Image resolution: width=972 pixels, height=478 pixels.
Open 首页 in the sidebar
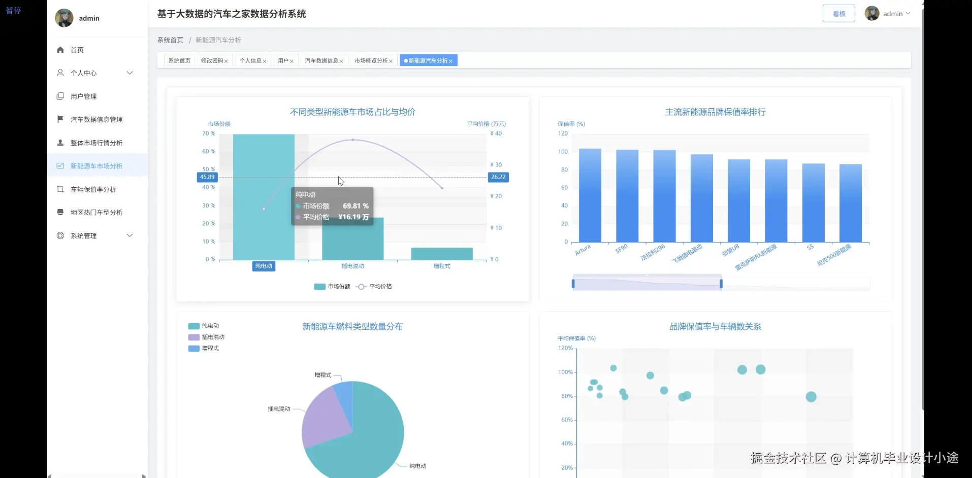click(x=98, y=50)
